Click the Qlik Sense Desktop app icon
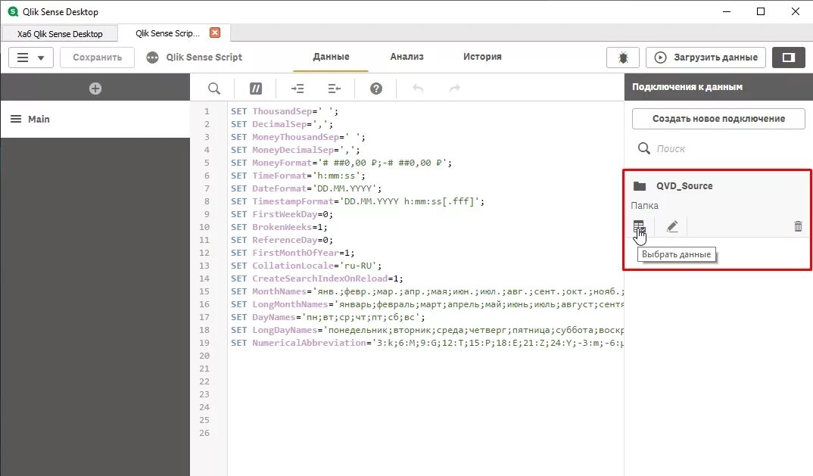 point(13,11)
